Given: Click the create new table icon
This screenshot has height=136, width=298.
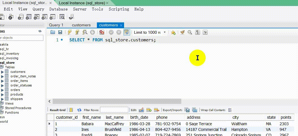Looking at the screenshot, I should (x=29, y=17).
